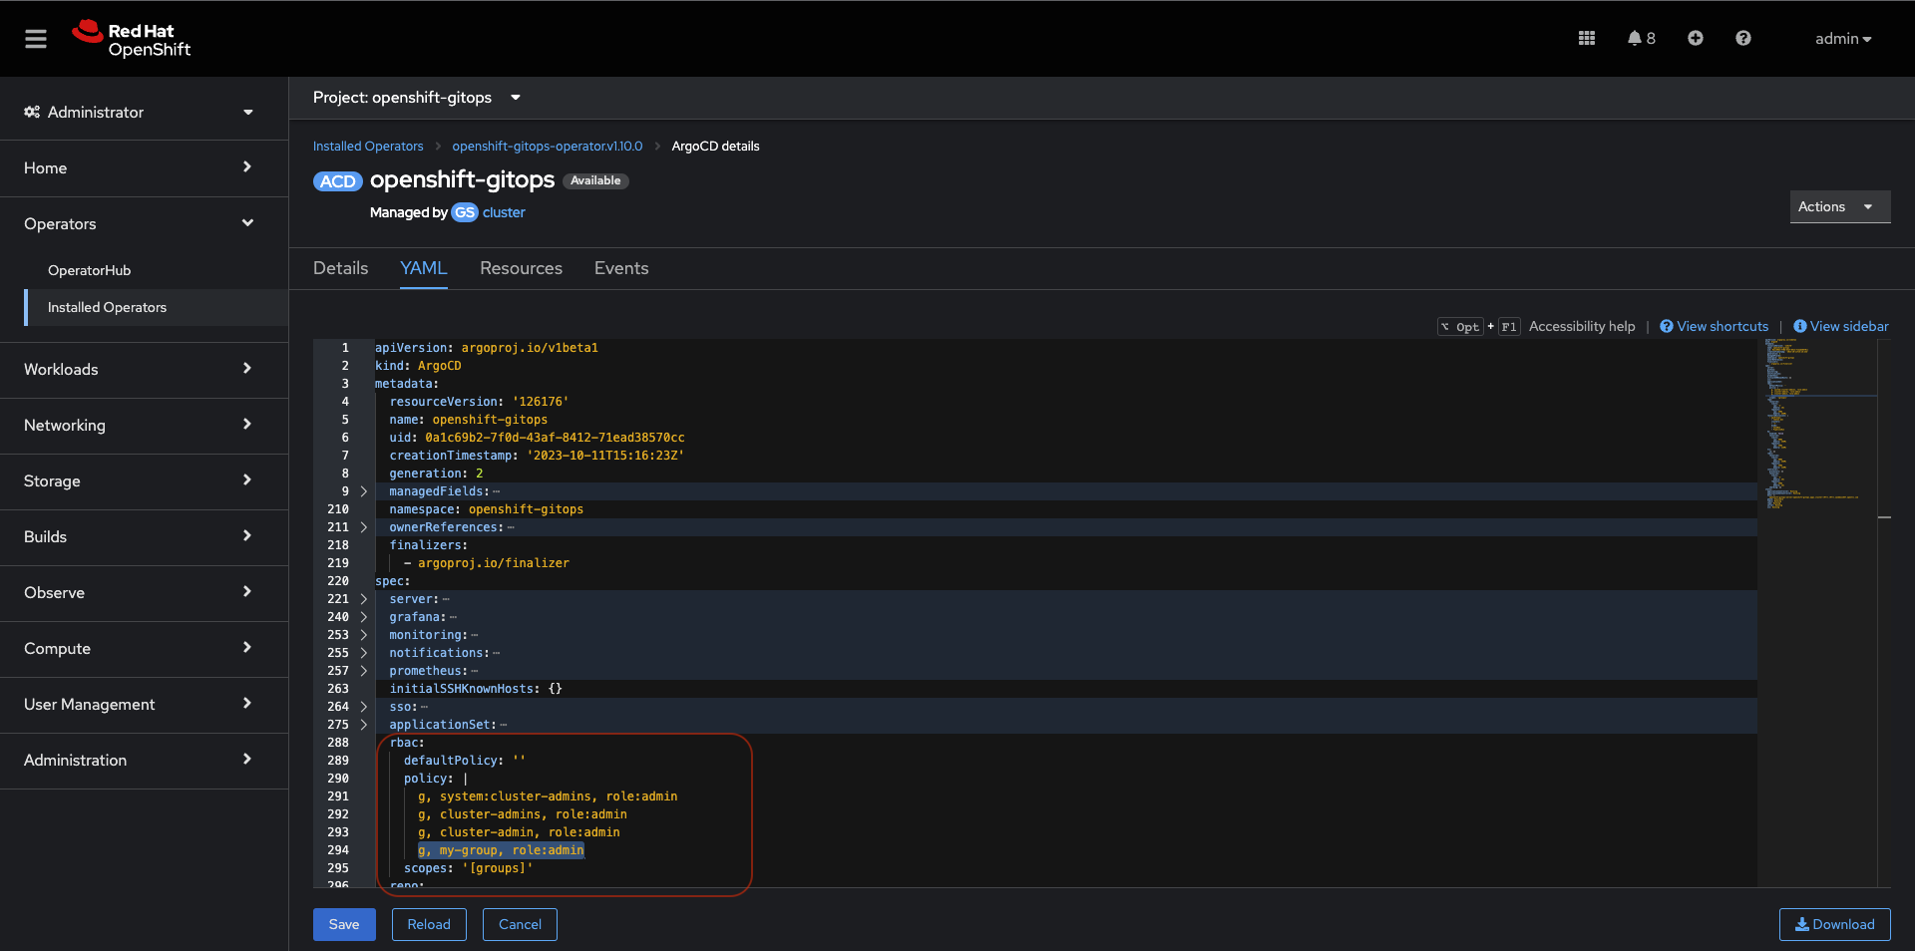
Task: Switch to the Events tab
Action: [x=621, y=268]
